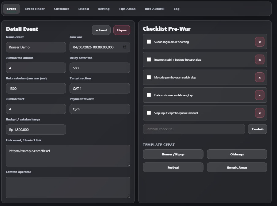Click the 'Checklist Pre-War' heading
The image size is (277, 206).
tap(167, 29)
